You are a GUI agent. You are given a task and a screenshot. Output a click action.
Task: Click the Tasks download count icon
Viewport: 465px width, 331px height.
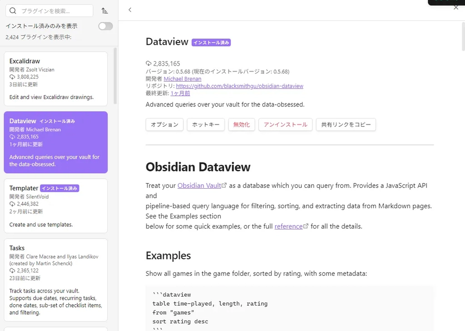[x=12, y=271]
